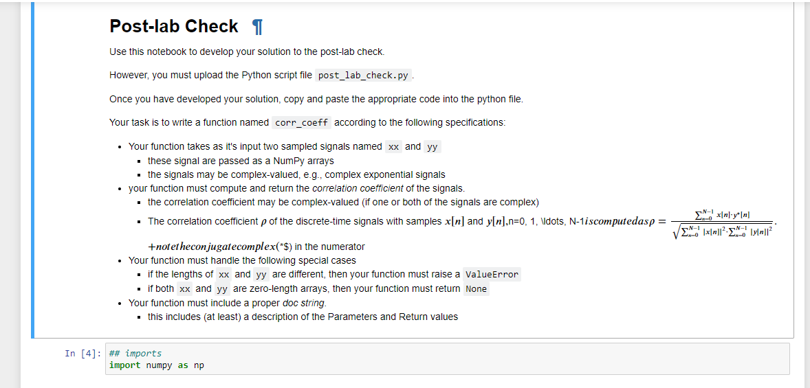The width and height of the screenshot is (810, 388).
Task: Click the pilcrow anchor link beside Post-lab Check
Action: [256, 27]
